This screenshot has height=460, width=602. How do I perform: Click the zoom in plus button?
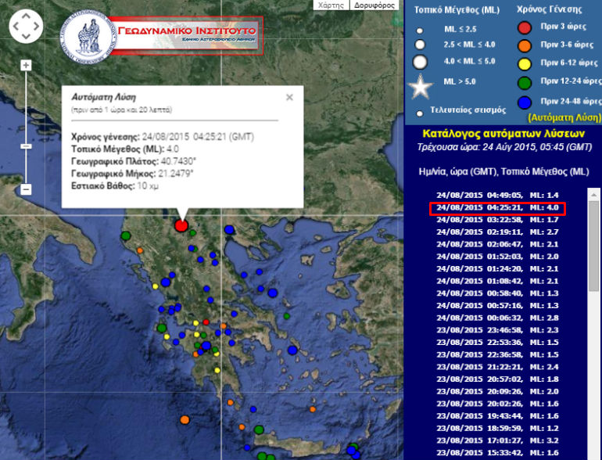26,65
